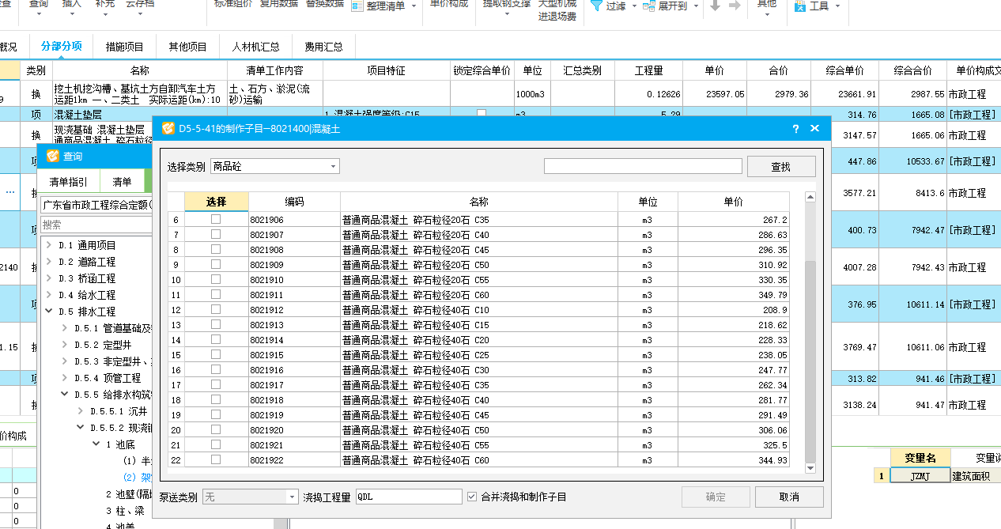The image size is (1001, 529).
Task: Tick checkbox for 8021906 C35 row
Action: pyautogui.click(x=215, y=220)
